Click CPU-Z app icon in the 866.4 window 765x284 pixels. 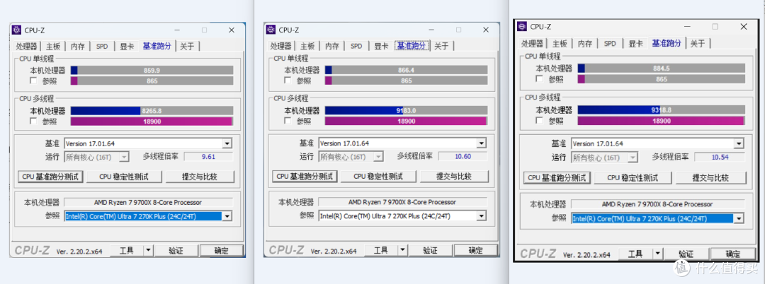point(271,30)
